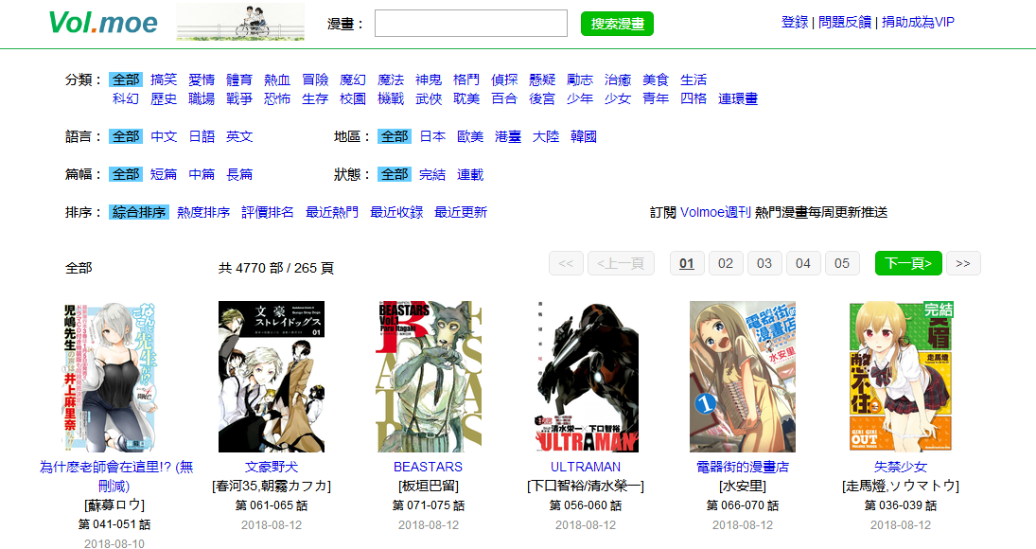Filter category by 歷史
The image size is (1036, 549).
[163, 98]
